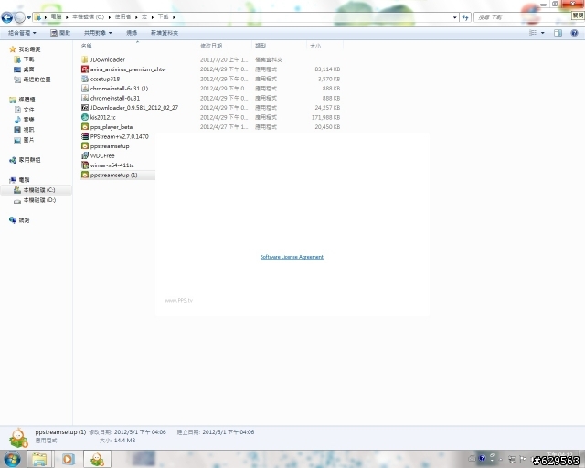This screenshot has width=585, height=468.
Task: Click the file name chromeinstall-6u31
Action: point(115,98)
